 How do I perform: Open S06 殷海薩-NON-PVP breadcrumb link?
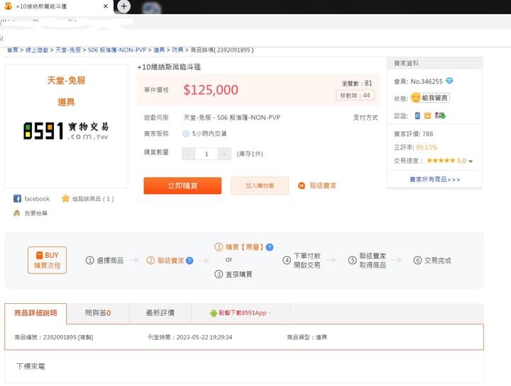(x=116, y=50)
